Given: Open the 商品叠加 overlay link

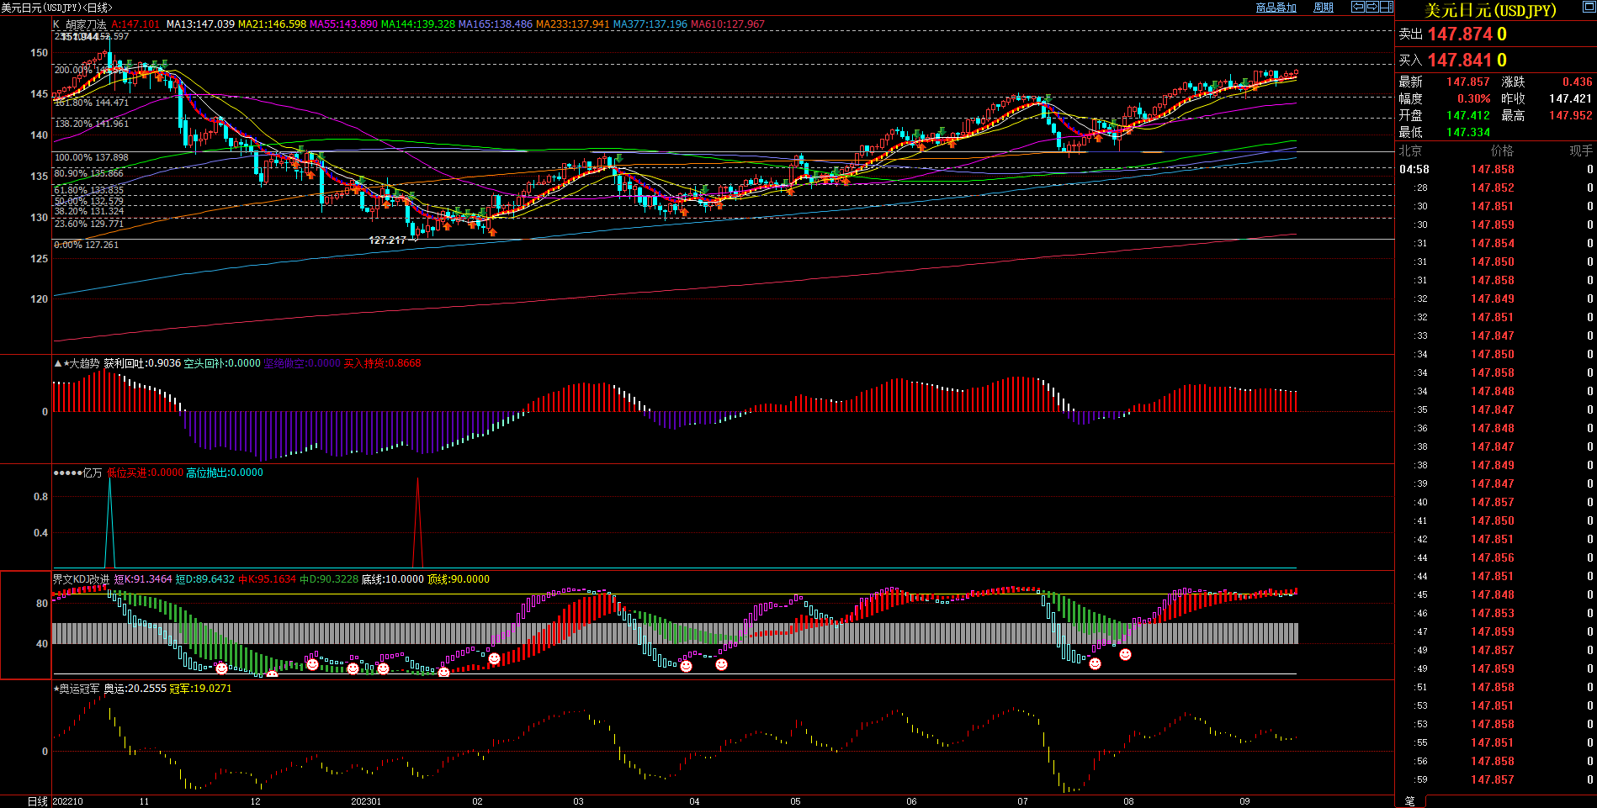Looking at the screenshot, I should click(x=1276, y=8).
